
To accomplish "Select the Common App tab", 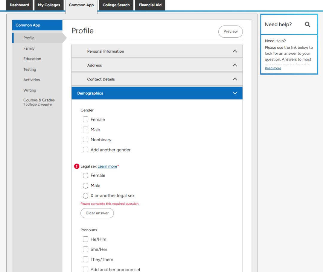I will pos(81,5).
